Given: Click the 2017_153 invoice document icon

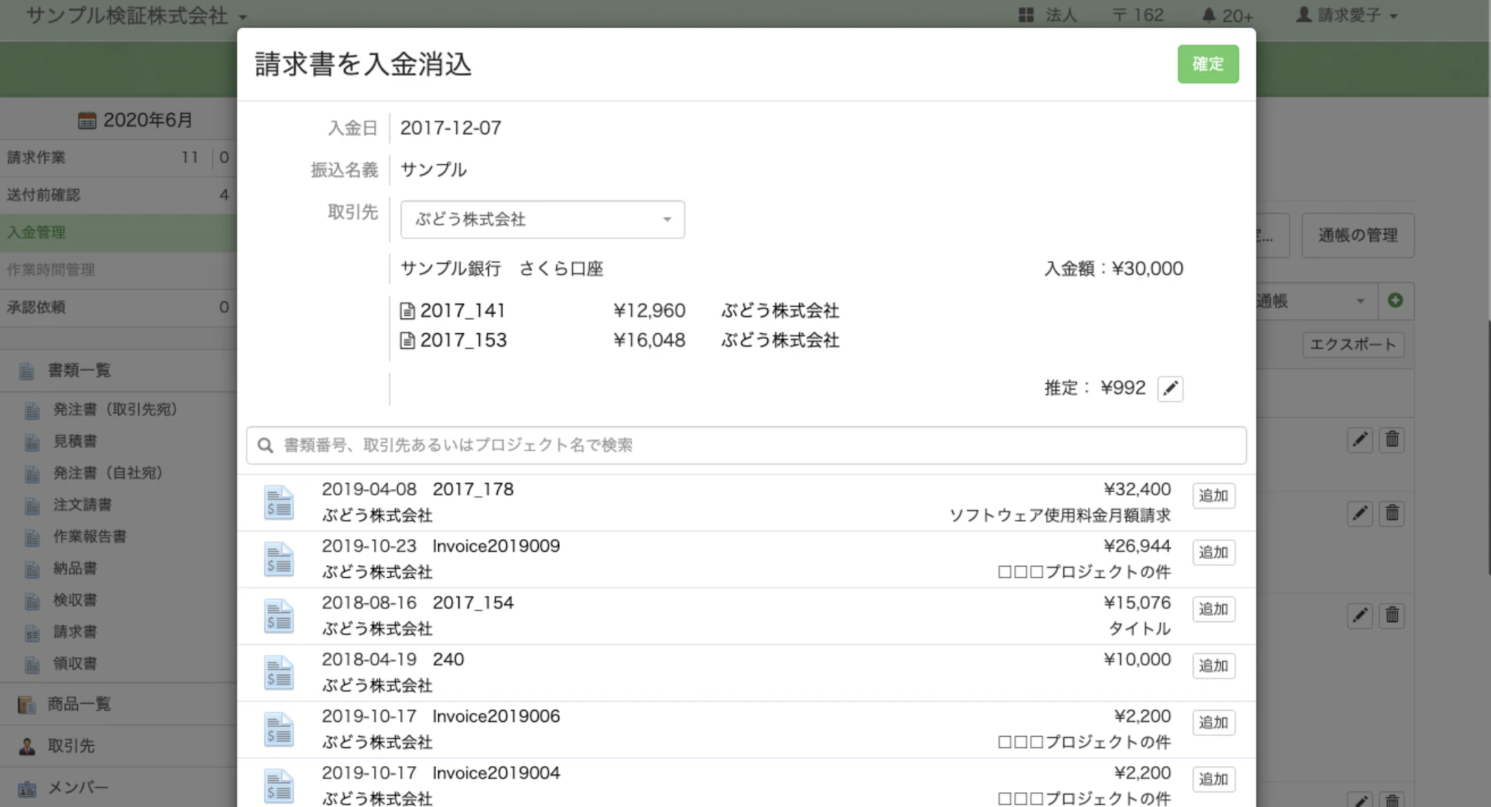Looking at the screenshot, I should 407,340.
